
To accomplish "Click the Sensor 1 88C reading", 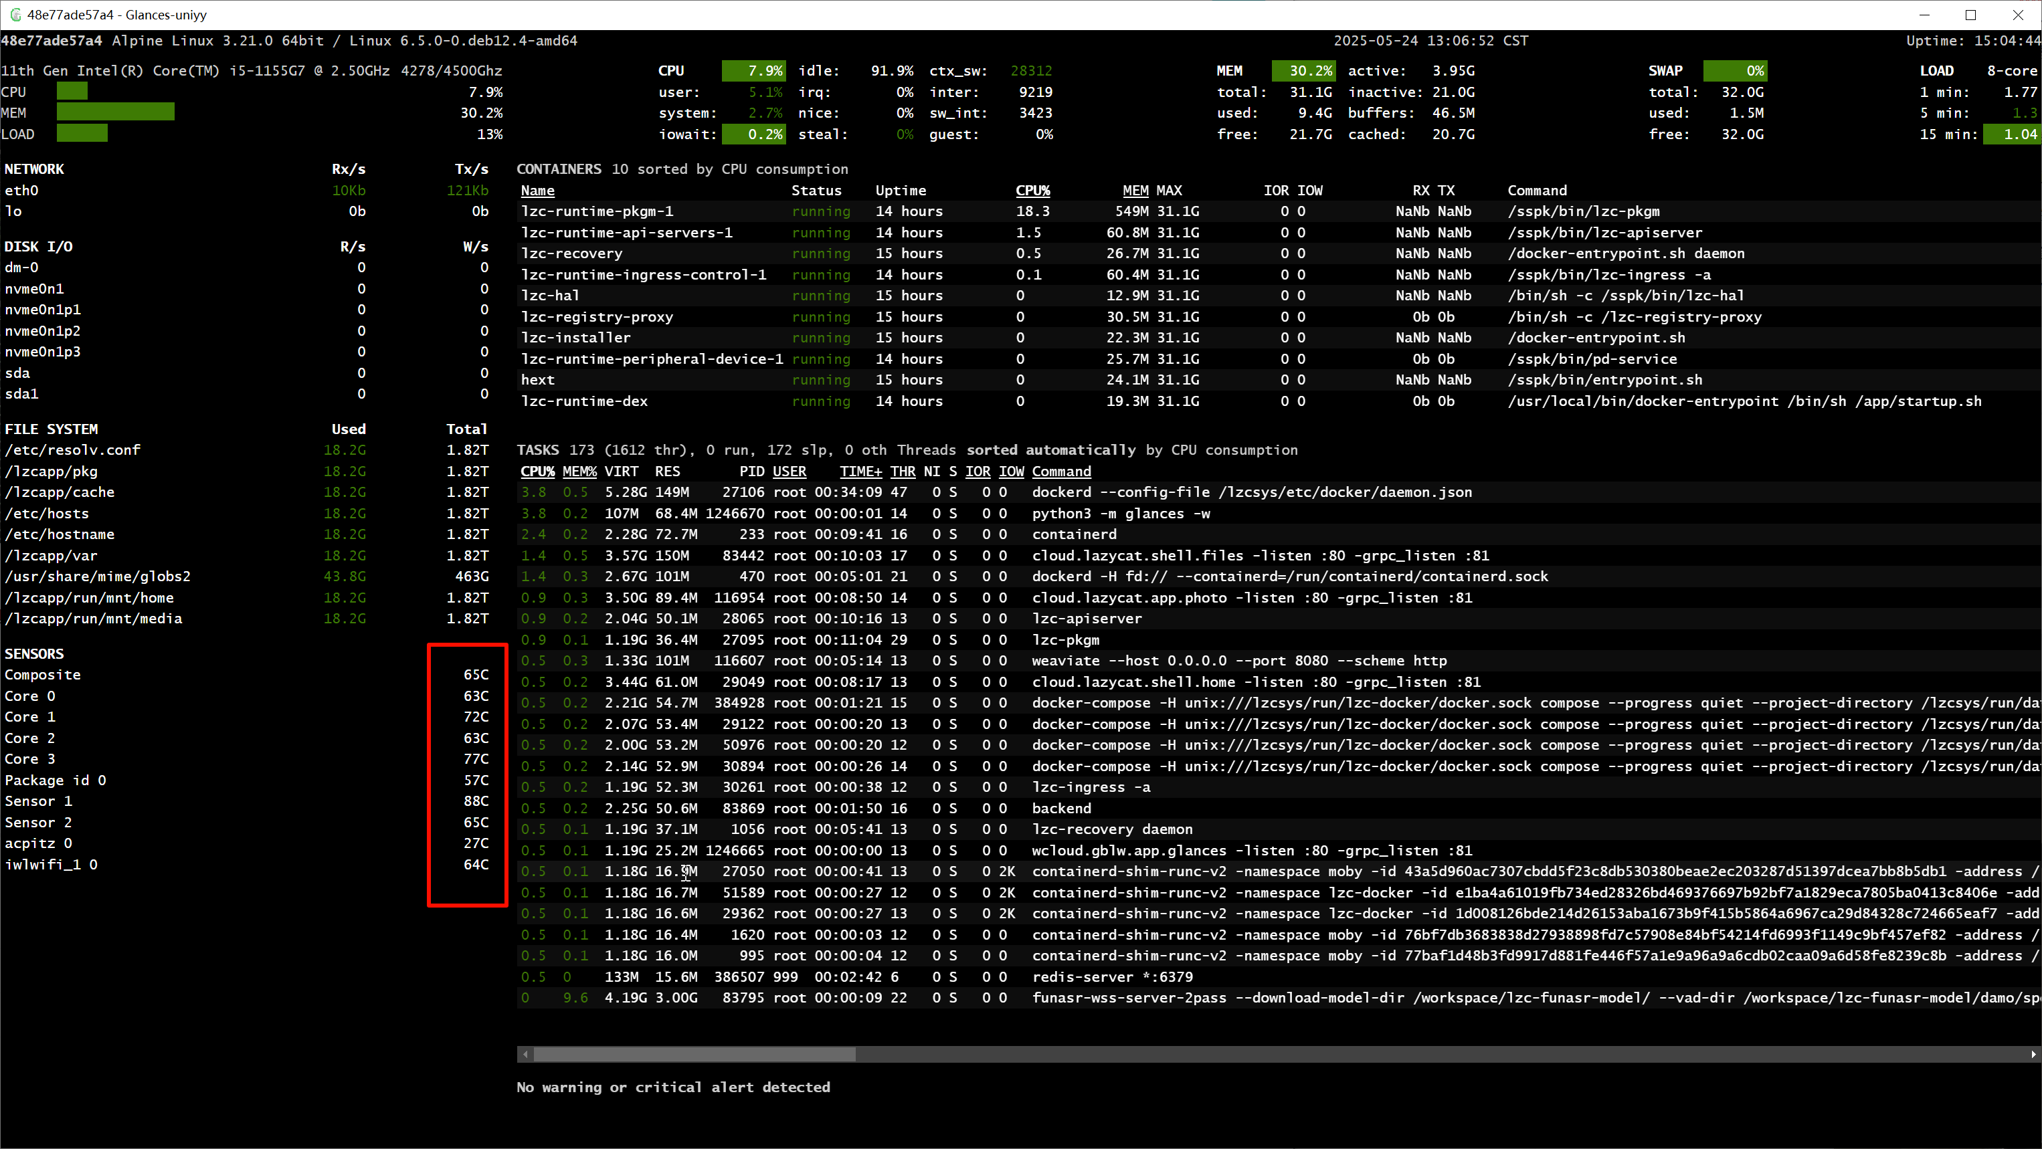I will pyautogui.click(x=476, y=801).
